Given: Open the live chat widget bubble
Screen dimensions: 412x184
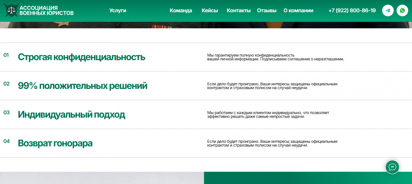Looking at the screenshot, I should point(392,167).
